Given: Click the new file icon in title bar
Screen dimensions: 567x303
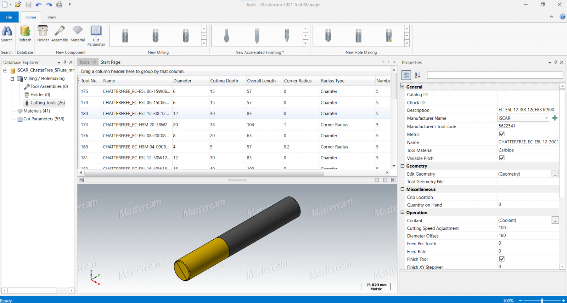Looking at the screenshot, I should (5, 5).
